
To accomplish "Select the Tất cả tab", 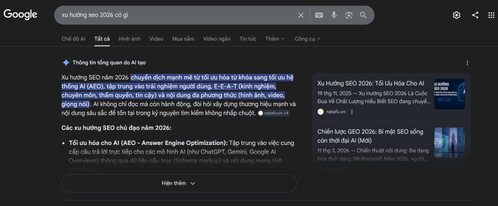I will [x=102, y=39].
